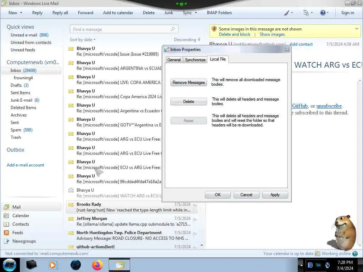Open the frowning4 subfolder

[x=23, y=78]
